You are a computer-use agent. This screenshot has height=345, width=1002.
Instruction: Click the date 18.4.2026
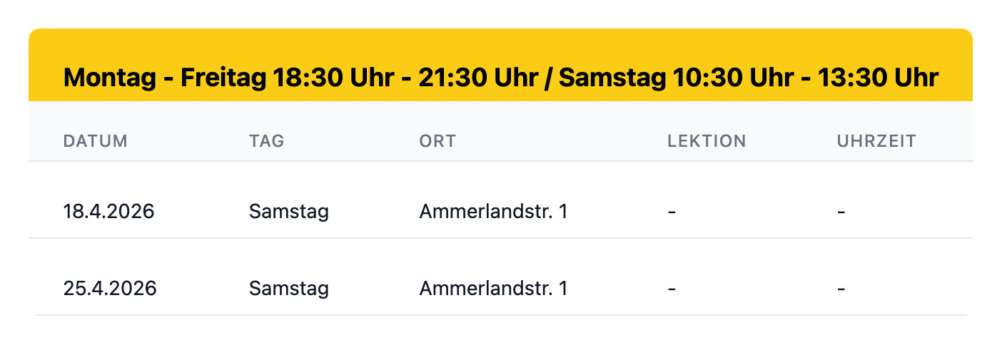click(108, 212)
